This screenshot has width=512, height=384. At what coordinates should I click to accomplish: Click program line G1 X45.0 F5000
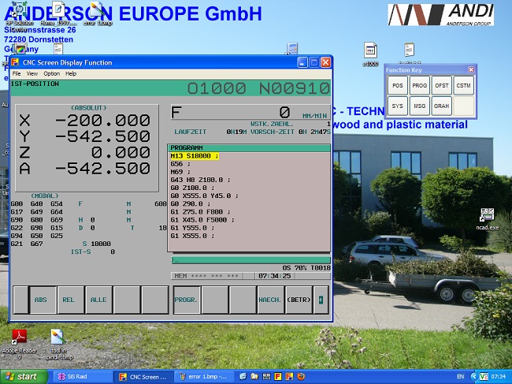[202, 220]
